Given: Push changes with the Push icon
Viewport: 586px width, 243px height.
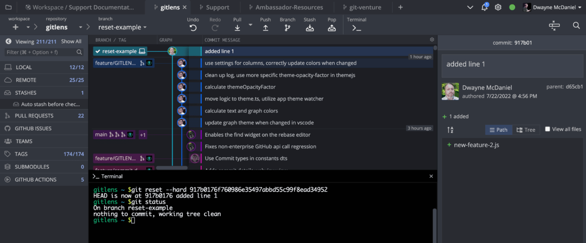Looking at the screenshot, I should [266, 27].
